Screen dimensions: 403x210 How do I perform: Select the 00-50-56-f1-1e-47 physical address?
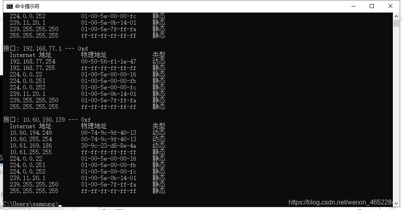[x=109, y=62]
